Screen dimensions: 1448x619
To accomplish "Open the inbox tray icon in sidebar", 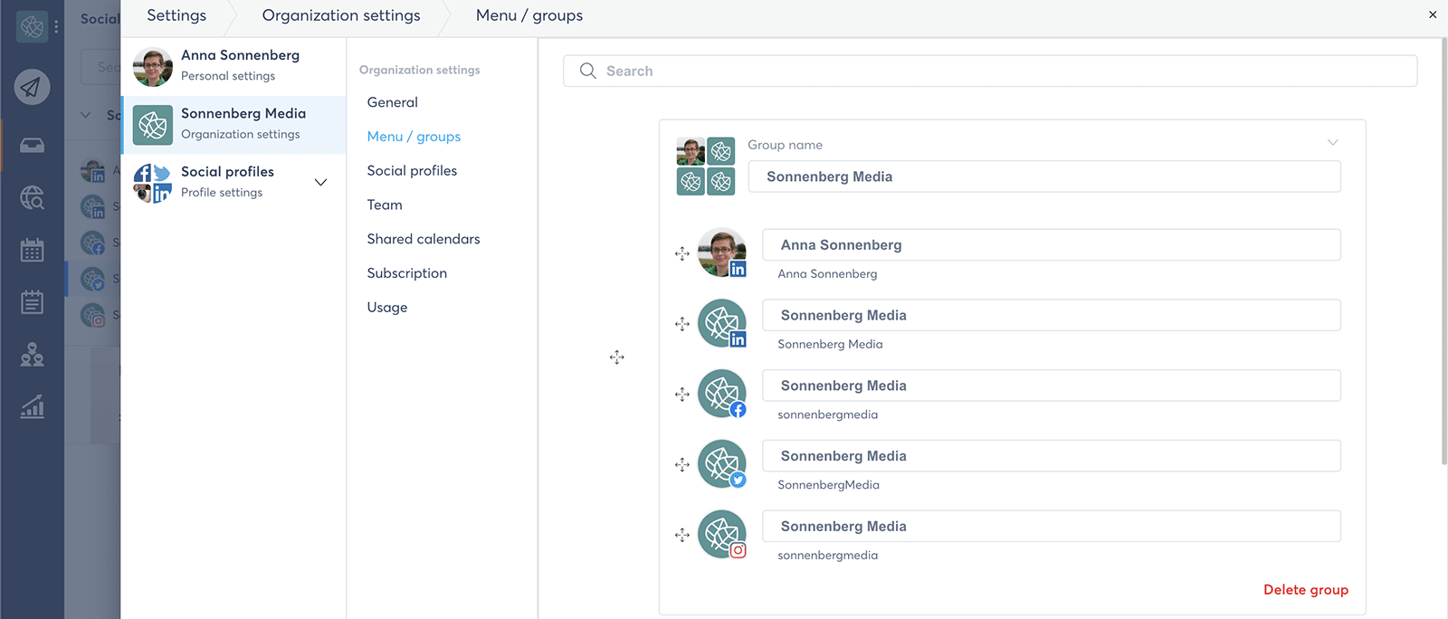I will 32,146.
